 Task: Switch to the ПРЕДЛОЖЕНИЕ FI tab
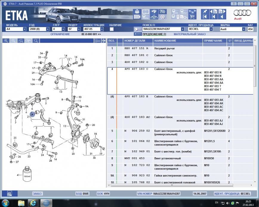click(154, 34)
